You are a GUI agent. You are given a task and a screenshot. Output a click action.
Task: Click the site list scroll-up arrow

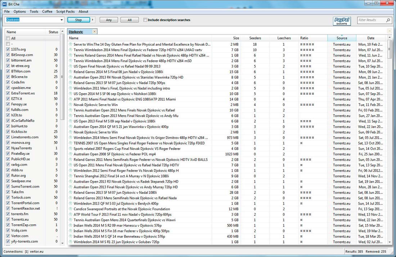point(63,32)
